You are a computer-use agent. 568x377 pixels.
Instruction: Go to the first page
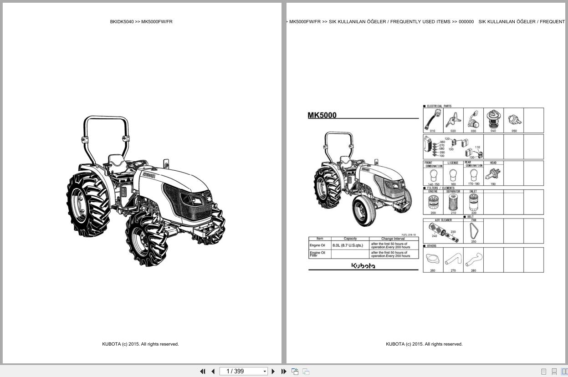203,372
